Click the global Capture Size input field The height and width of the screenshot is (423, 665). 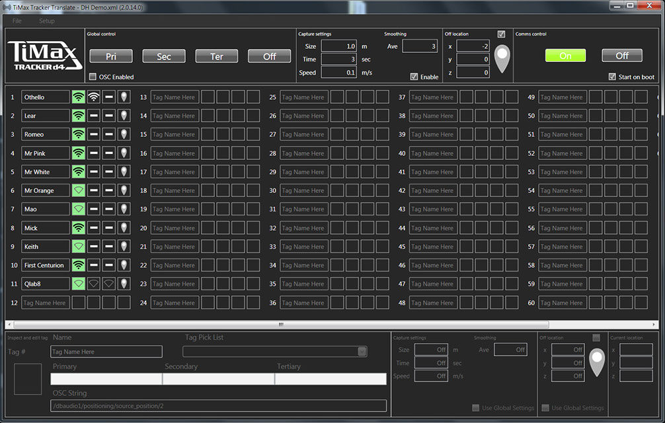click(339, 46)
